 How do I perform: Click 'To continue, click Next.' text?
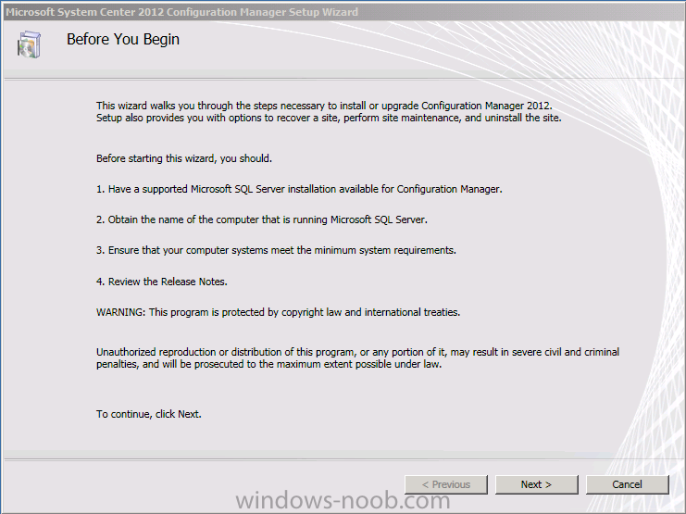coord(149,414)
